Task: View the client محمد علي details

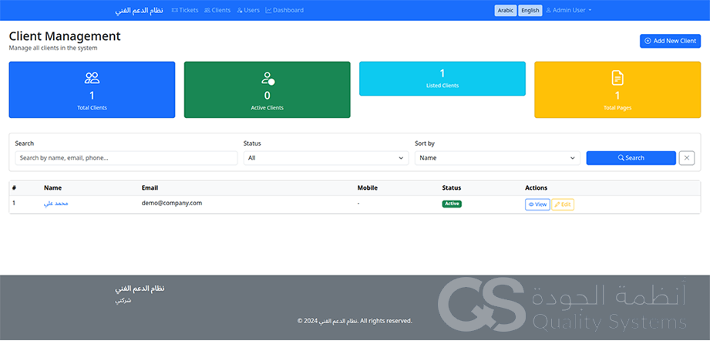Action: tap(537, 204)
